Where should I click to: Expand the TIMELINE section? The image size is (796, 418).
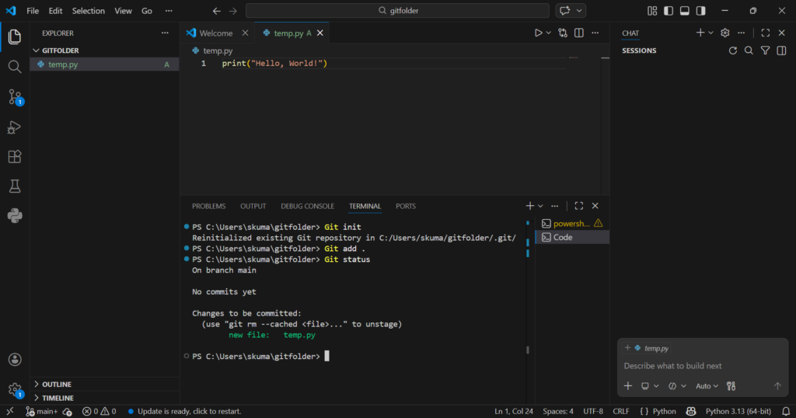tap(58, 398)
